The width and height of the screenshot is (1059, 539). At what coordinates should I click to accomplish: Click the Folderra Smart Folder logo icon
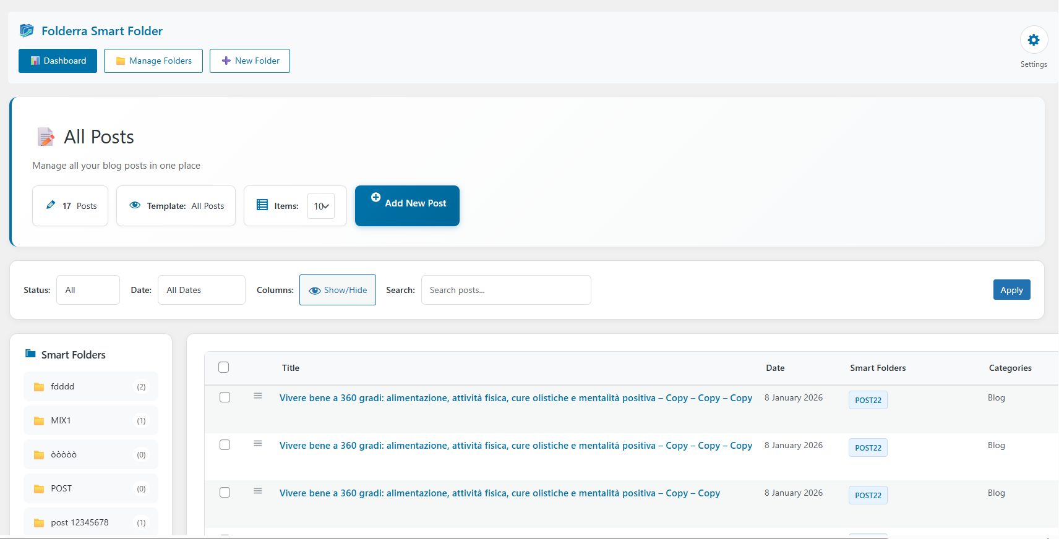pyautogui.click(x=27, y=30)
